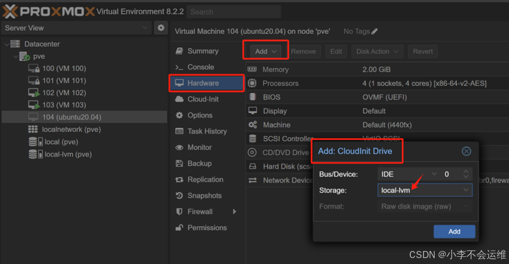Image resolution: width=509 pixels, height=264 pixels.
Task: Edit tags with the pencil icon
Action: click(x=375, y=31)
